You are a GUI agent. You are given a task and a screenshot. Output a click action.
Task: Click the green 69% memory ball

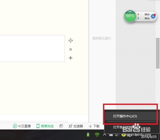pyautogui.click(x=130, y=16)
